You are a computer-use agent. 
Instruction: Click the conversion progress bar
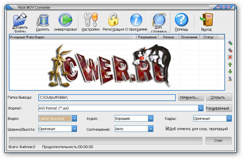coord(105,141)
